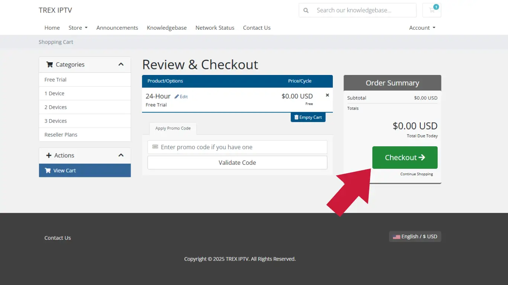Image resolution: width=508 pixels, height=285 pixels.
Task: Click the Total Due Today text
Action: coord(422,136)
